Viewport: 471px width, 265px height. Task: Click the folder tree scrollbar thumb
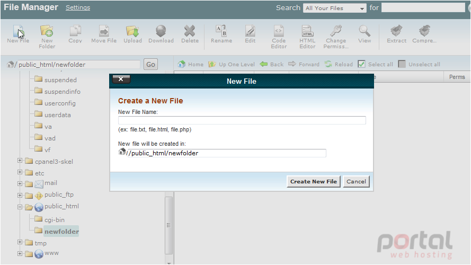[169, 225]
